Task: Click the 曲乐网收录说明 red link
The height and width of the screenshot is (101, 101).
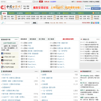Action: tap(68, 39)
